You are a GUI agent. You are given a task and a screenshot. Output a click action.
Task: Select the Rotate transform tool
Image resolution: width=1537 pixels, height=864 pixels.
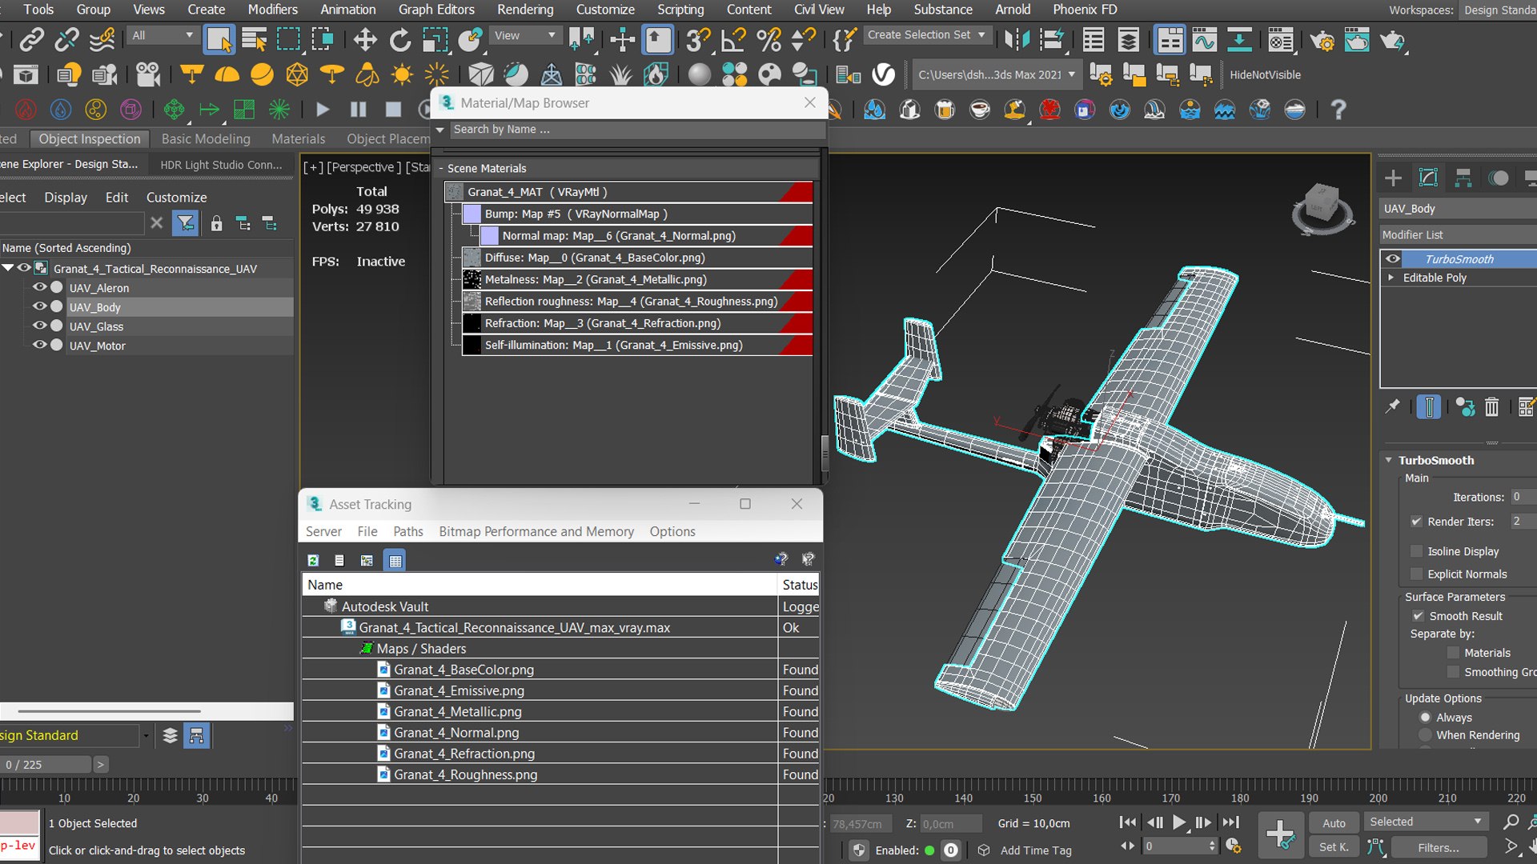pos(399,39)
